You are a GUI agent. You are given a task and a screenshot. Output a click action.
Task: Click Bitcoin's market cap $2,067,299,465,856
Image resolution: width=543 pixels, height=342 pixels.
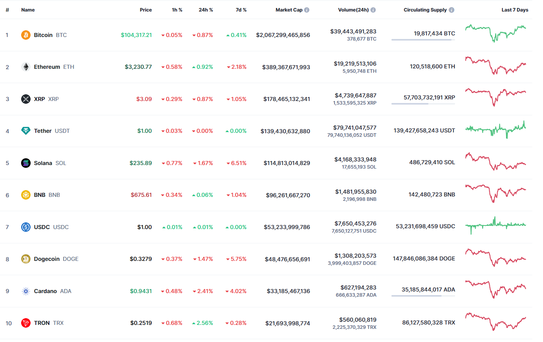283,35
